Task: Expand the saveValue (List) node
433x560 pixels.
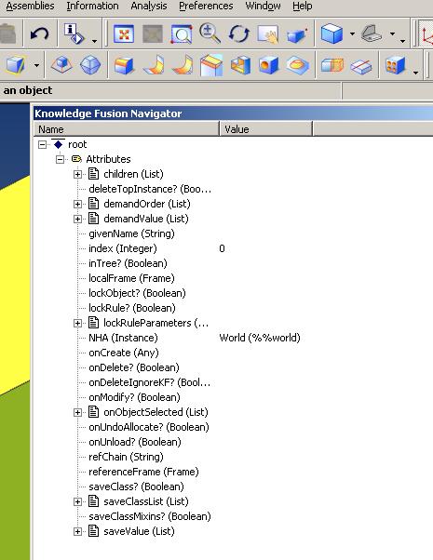Action: (77, 531)
